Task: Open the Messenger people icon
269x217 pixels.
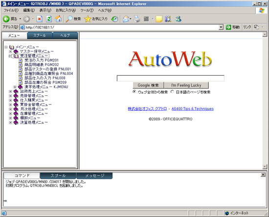Action: [x=178, y=19]
